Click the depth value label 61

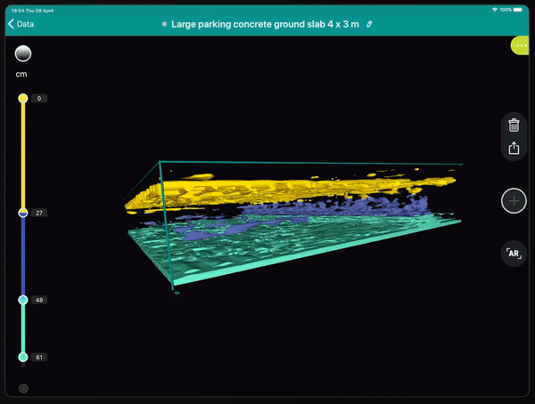pos(39,358)
